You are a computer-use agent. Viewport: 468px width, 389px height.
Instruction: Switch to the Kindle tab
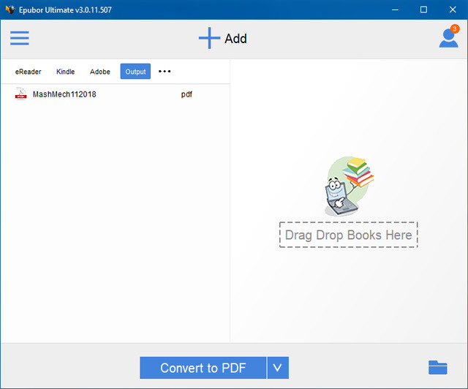[x=66, y=72]
